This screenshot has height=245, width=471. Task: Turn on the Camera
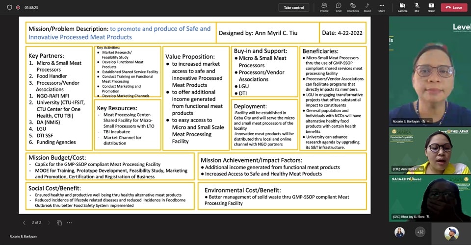pyautogui.click(x=402, y=7)
